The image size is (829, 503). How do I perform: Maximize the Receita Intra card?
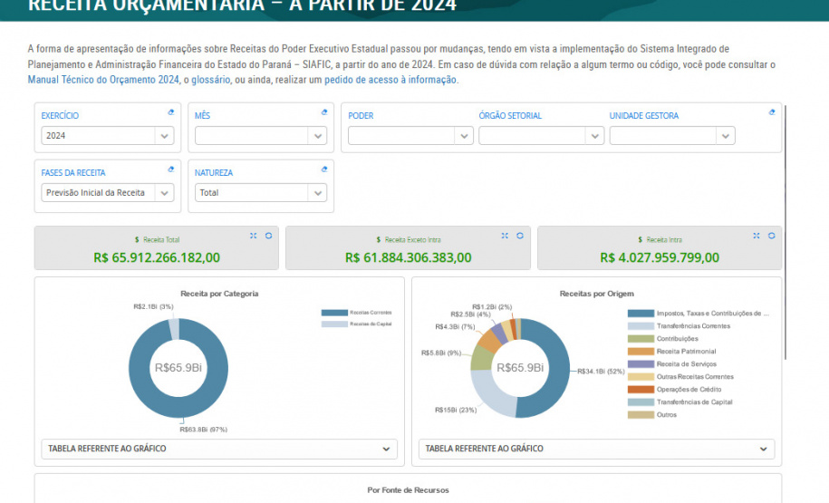(757, 236)
